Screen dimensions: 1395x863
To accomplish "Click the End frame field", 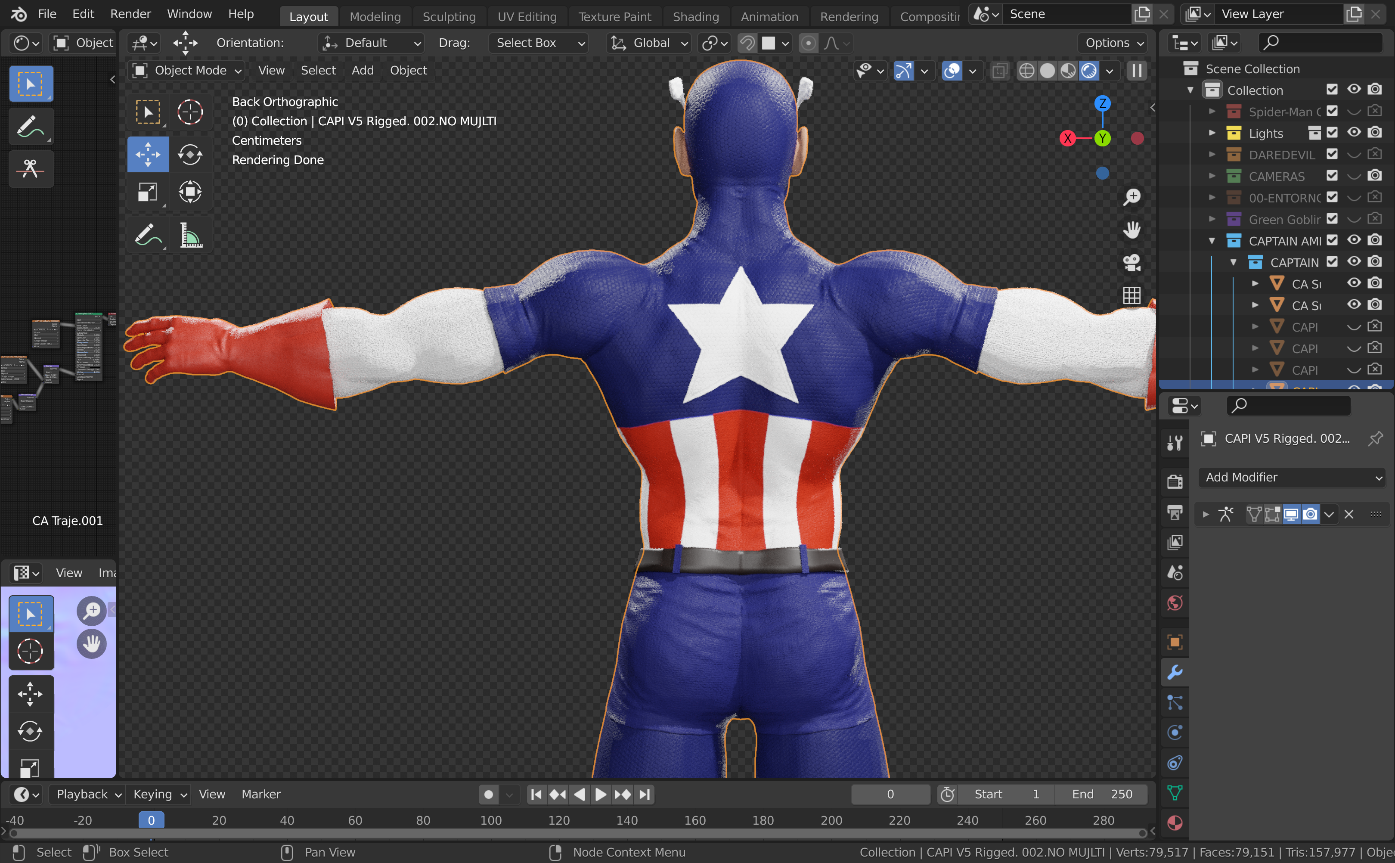I will [x=1101, y=794].
